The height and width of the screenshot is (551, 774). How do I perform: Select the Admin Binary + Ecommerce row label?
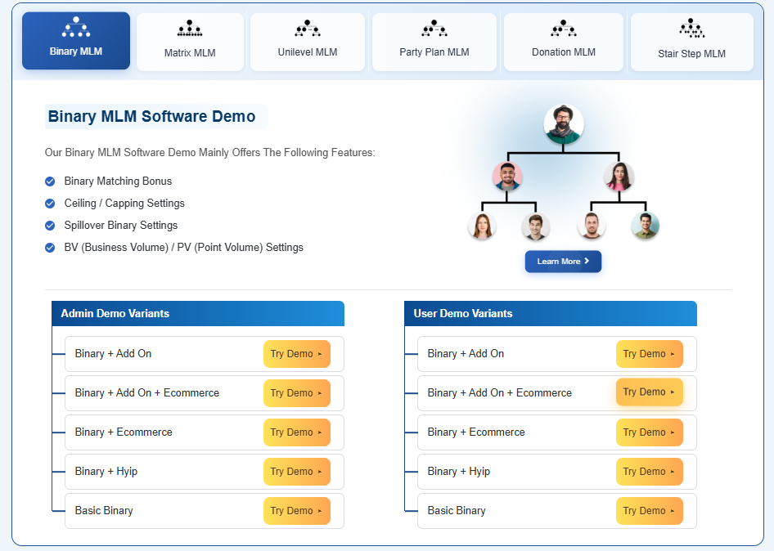tap(124, 432)
